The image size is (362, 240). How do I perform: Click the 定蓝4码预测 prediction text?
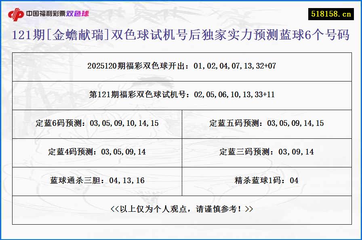click(97, 152)
